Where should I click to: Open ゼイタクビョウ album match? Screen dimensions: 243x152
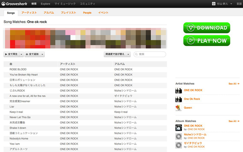[193, 143]
